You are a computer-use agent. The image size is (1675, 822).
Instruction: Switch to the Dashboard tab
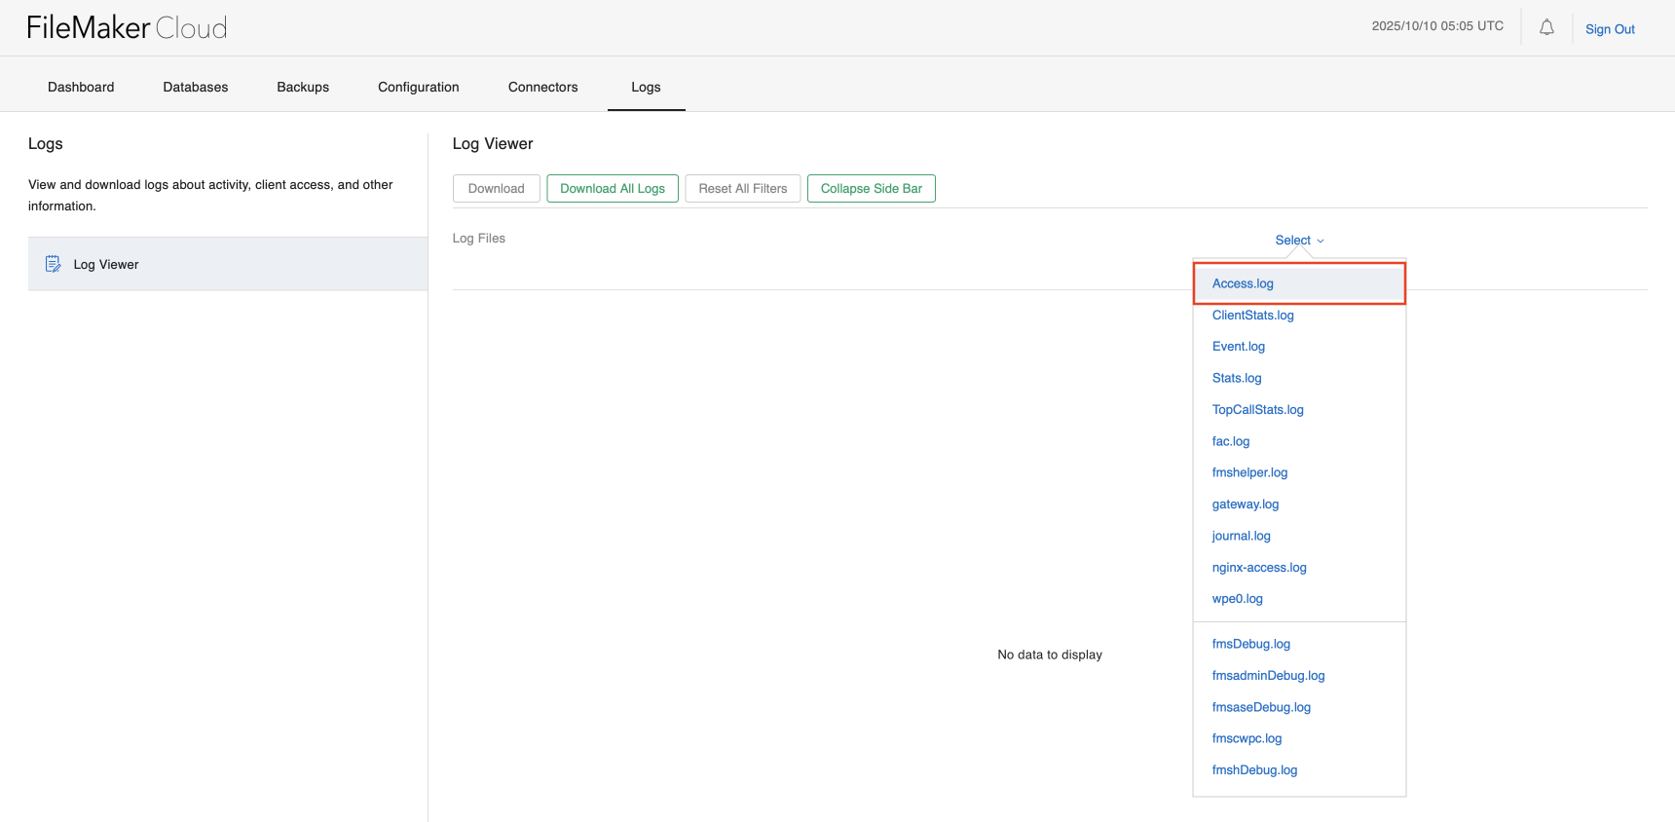tap(81, 87)
